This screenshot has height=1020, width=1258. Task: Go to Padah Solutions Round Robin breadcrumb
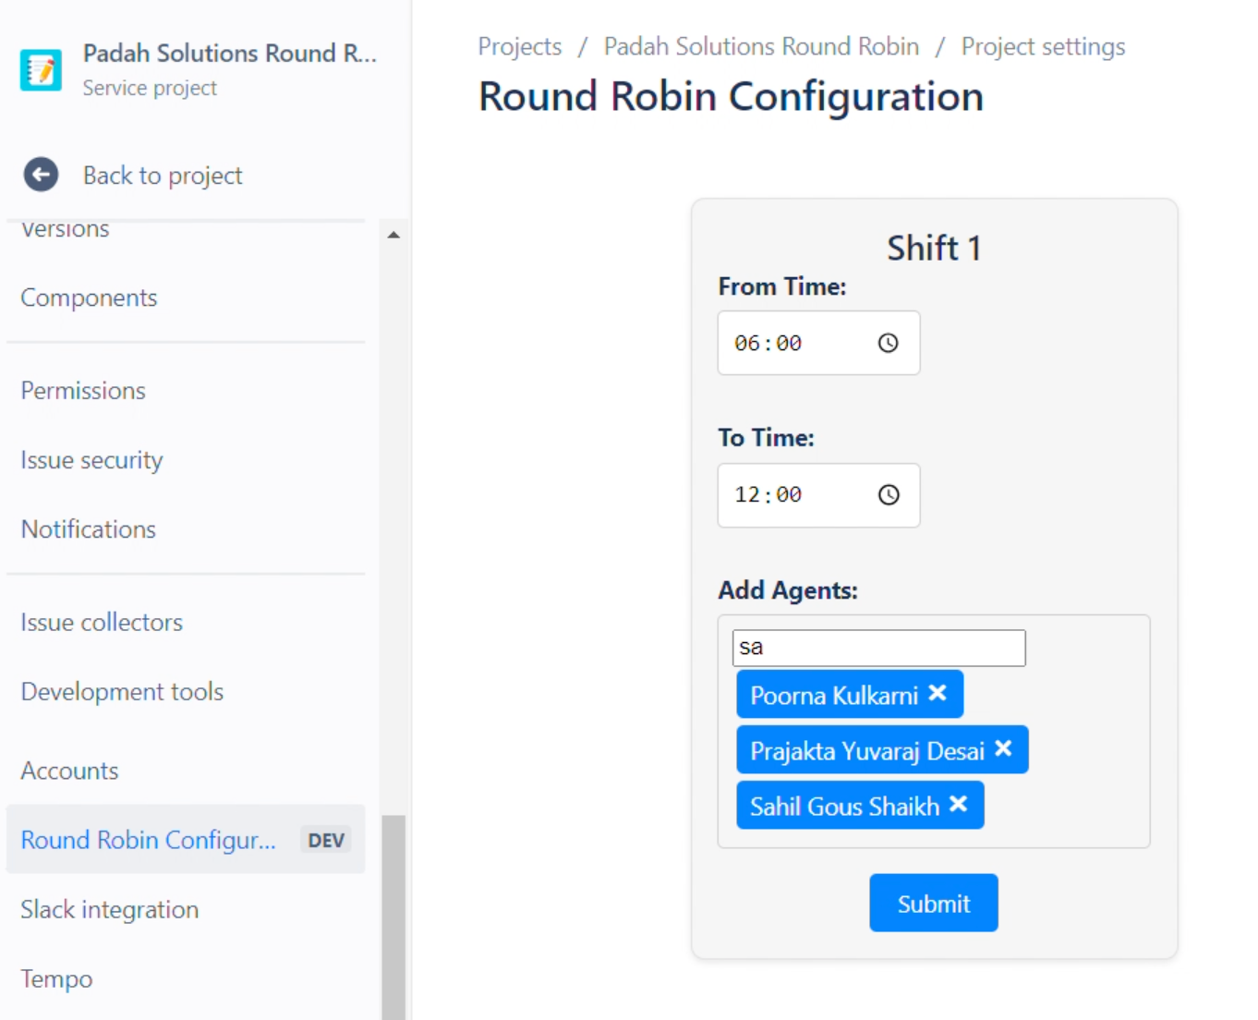(x=761, y=46)
